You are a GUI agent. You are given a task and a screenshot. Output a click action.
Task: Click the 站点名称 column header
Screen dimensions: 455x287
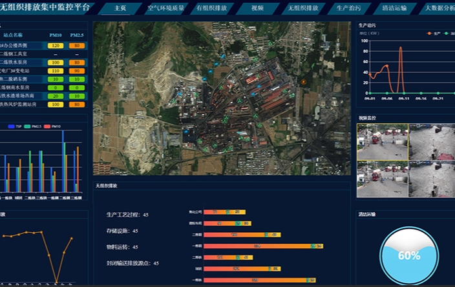(x=13, y=35)
